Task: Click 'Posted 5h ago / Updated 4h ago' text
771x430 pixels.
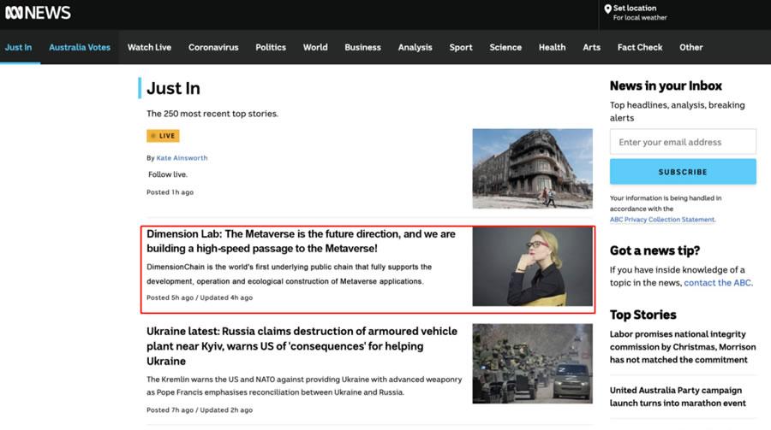Action: 200,297
